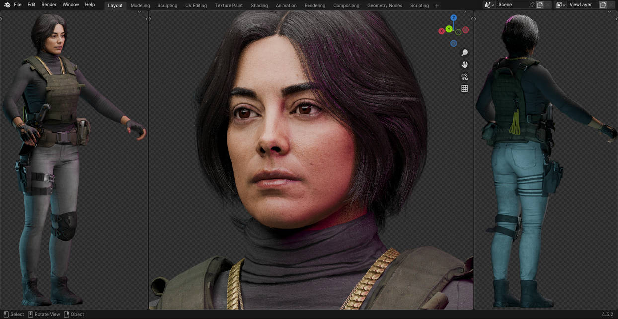This screenshot has width=618, height=319.
Task: Expand the center viewport's toolbar arrow
Action: (x=150, y=19)
